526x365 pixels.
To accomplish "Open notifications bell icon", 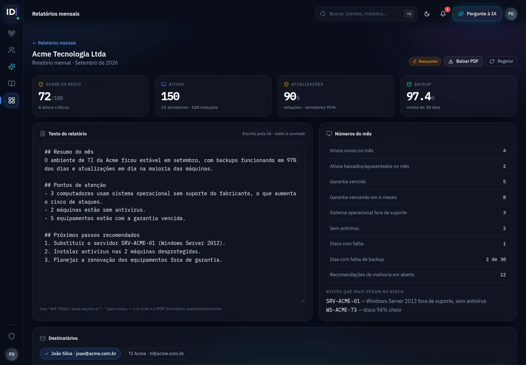I will point(443,14).
